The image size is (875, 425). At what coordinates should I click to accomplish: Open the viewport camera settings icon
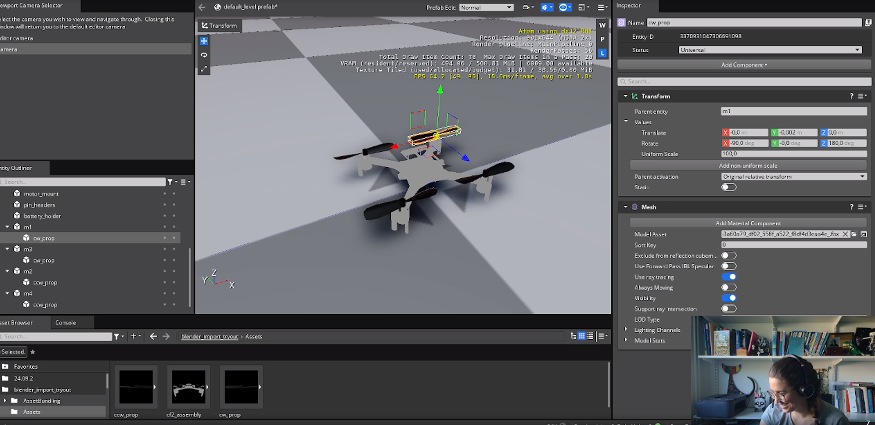tap(526, 7)
